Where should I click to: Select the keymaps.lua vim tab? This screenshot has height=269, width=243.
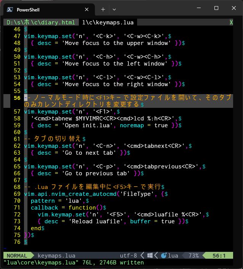pyautogui.click(x=108, y=22)
